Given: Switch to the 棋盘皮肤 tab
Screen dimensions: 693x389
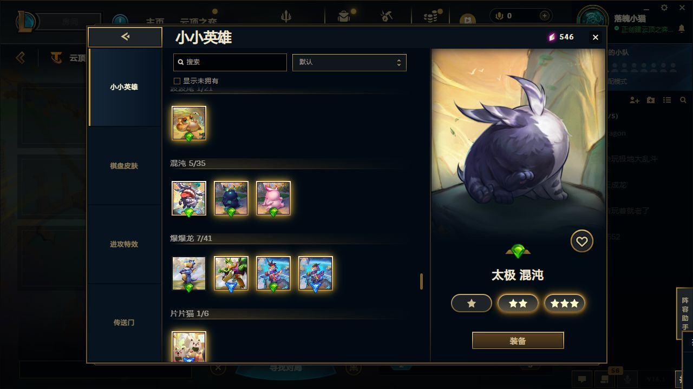Looking at the screenshot, I should 124,166.
